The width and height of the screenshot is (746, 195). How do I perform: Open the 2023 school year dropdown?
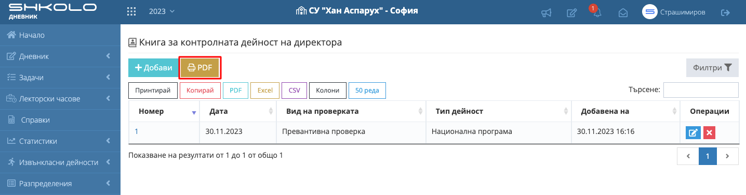click(162, 11)
